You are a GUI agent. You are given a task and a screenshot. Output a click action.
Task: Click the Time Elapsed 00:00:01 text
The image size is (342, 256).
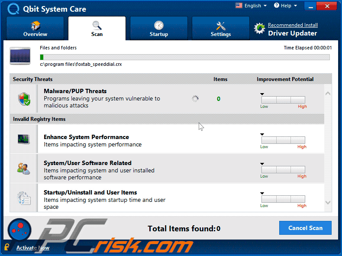tap(307, 48)
